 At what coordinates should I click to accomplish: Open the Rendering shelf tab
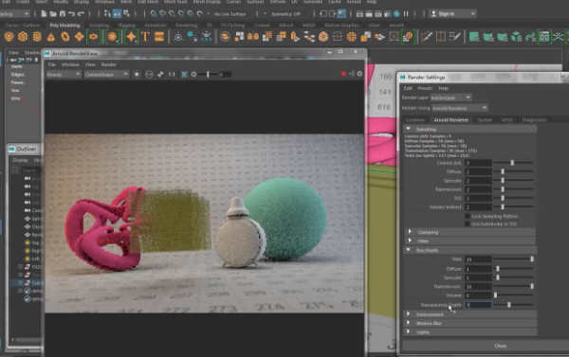(x=187, y=25)
